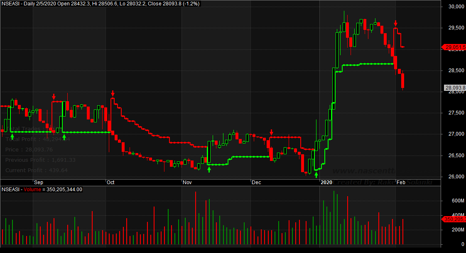The image size is (466, 253).
Task: Click the Previous Profit : 1,691.33 text
Action: coord(40,160)
